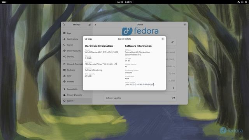Open the Settings hamburger menu

(89, 24)
